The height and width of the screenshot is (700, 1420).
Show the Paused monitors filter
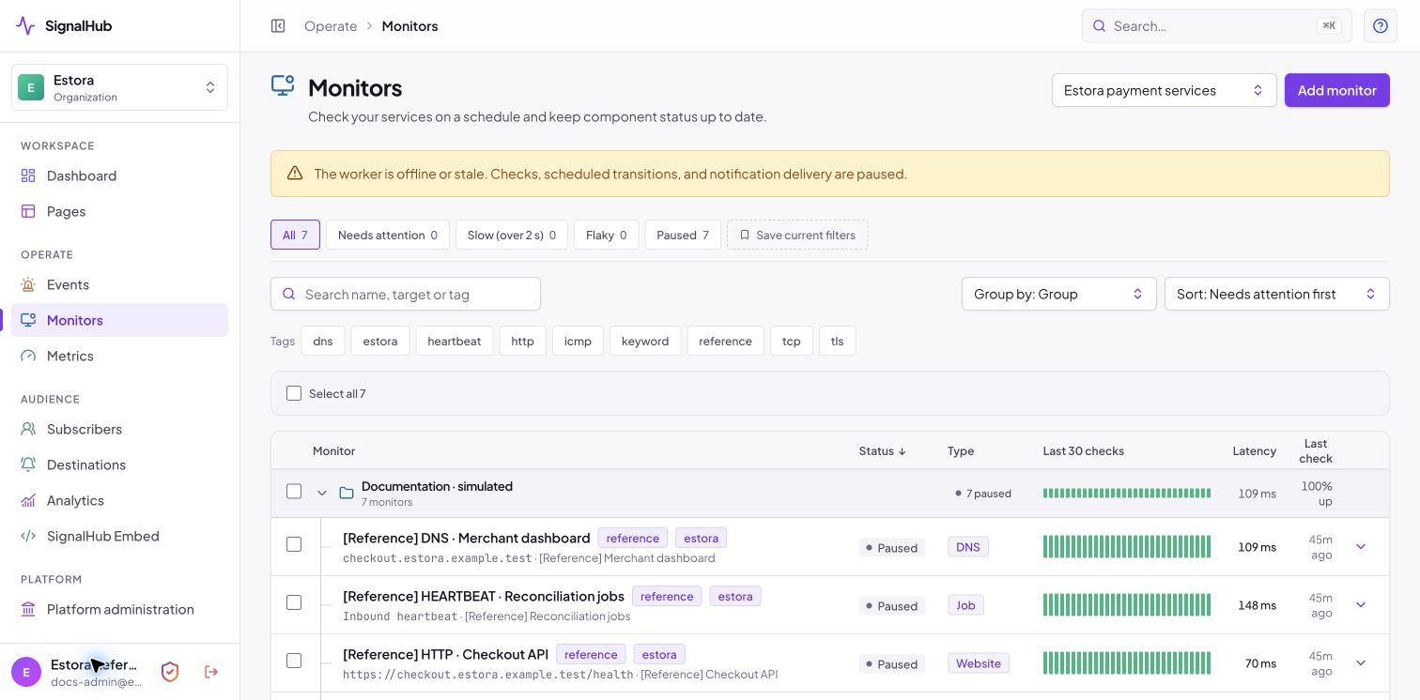(x=683, y=235)
